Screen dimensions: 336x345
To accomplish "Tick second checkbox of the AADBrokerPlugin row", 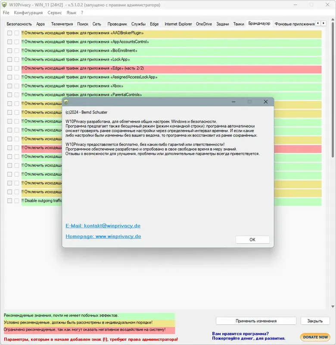I will (x=17, y=33).
